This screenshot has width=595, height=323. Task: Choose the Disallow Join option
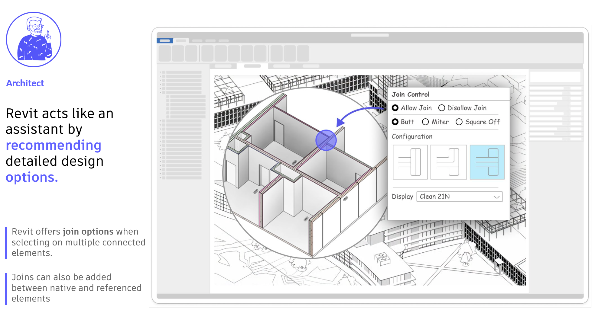(x=442, y=108)
